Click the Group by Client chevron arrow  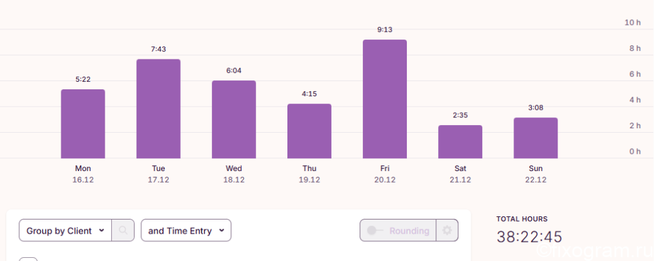coord(102,230)
